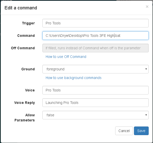Close the Edit a command dialog

click(x=147, y=7)
